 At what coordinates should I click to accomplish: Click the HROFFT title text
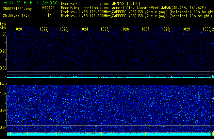pyautogui.click(x=21, y=3)
